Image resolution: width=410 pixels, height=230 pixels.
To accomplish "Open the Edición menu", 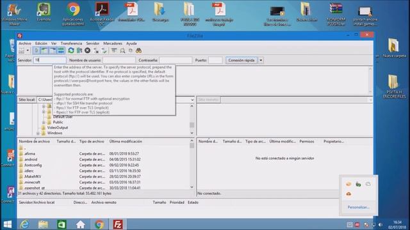I will point(41,43).
